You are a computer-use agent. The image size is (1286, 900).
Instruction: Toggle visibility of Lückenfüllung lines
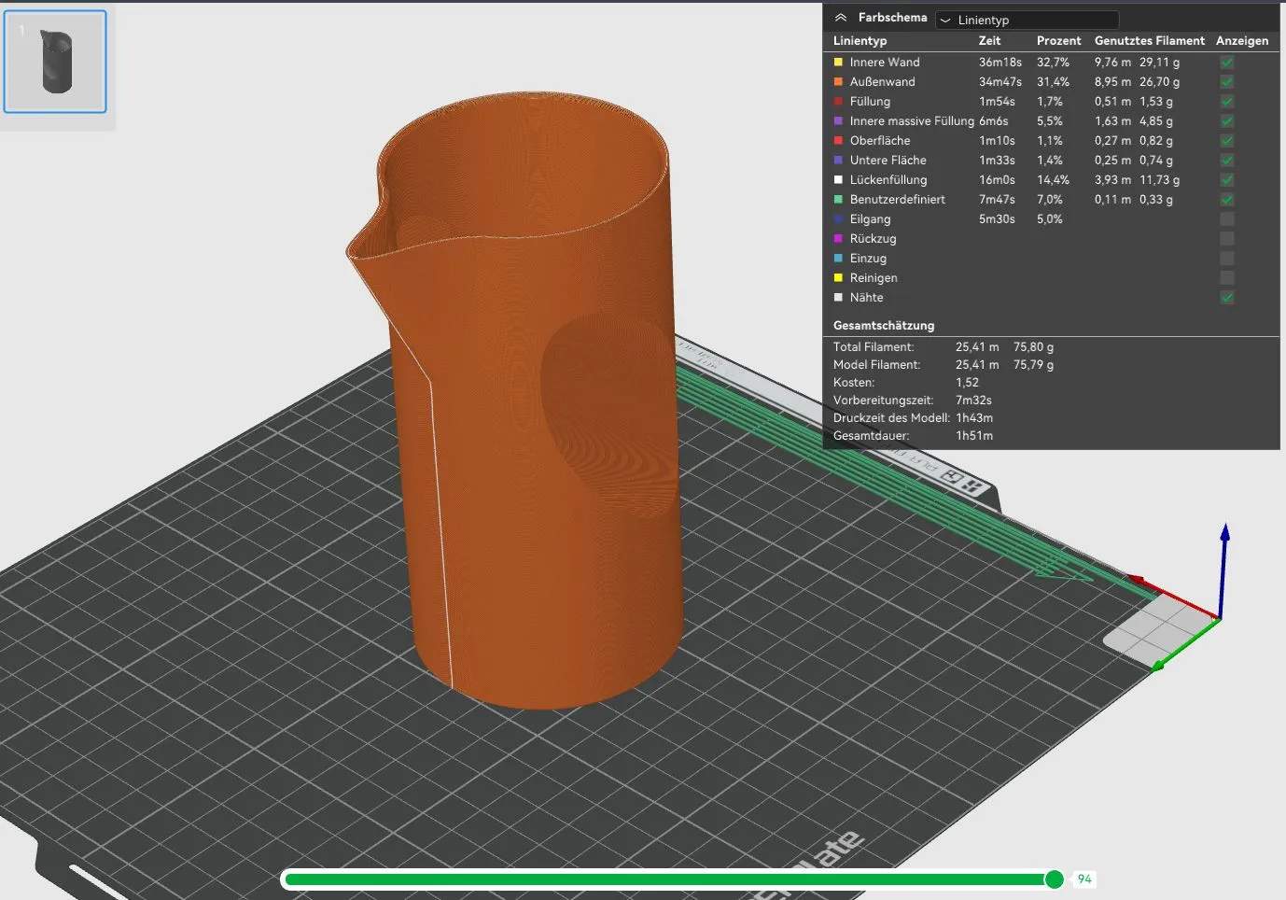click(1227, 180)
